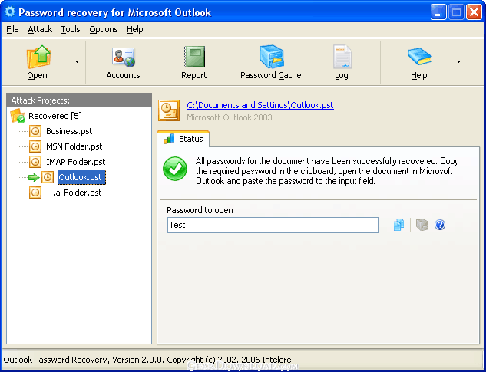The height and width of the screenshot is (372, 486).
Task: Click the green arrow beside Outlook.pst
Action: (x=34, y=177)
